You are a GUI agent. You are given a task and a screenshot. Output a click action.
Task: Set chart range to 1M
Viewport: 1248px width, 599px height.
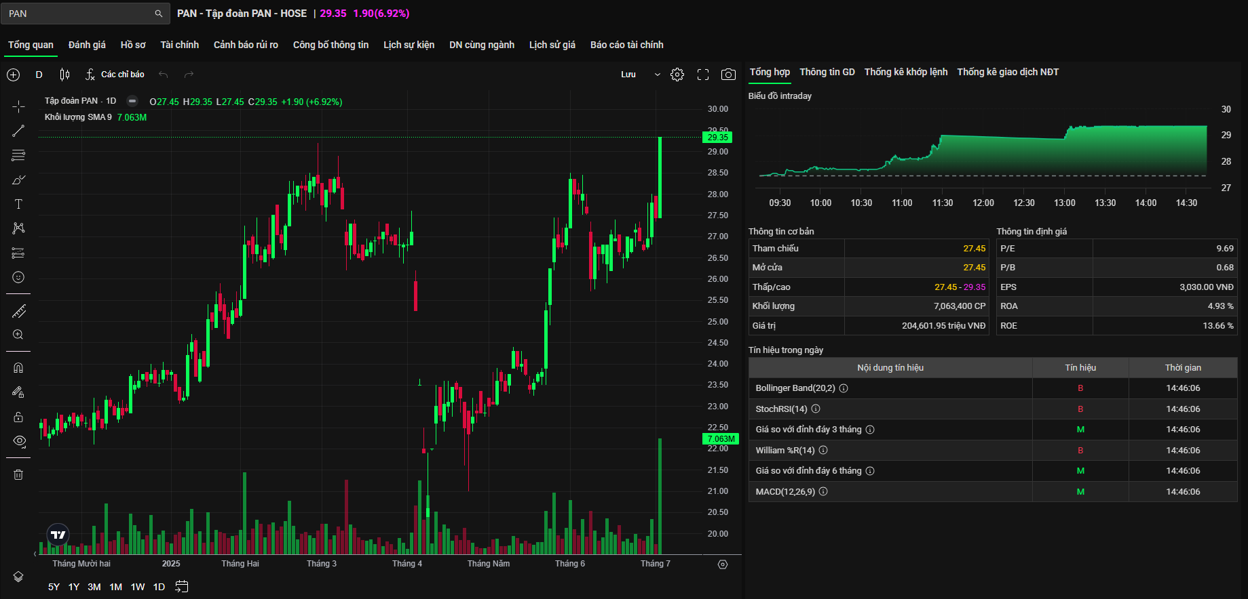pos(116,587)
